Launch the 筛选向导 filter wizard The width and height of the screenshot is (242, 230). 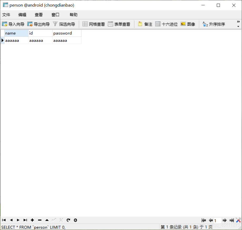(64, 24)
